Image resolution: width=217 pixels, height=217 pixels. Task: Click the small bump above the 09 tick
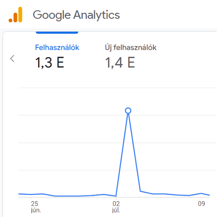[x=201, y=193]
